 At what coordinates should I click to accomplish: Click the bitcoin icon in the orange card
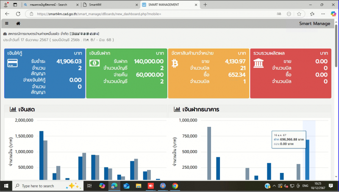(175, 63)
